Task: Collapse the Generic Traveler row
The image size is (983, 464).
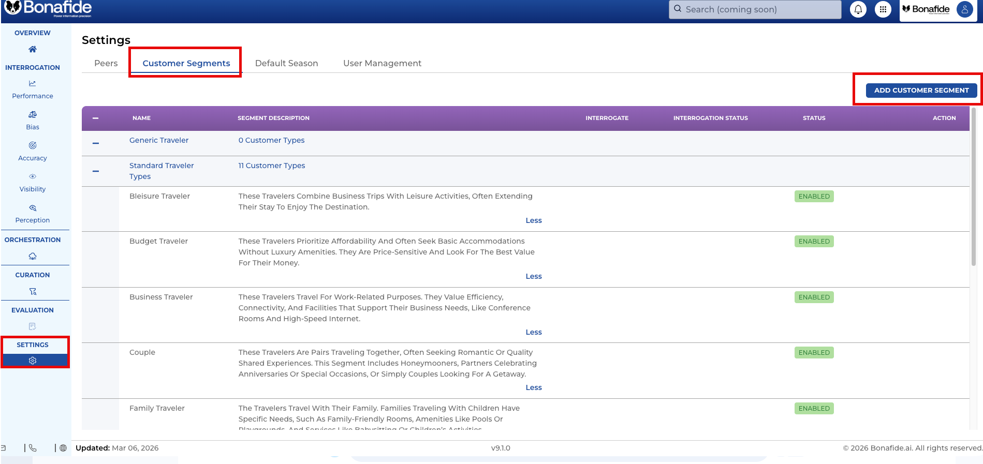Action: [x=96, y=143]
